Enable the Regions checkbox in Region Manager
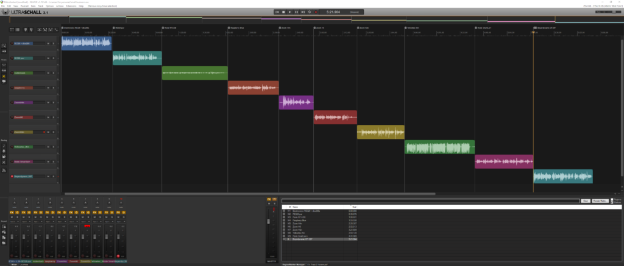624x266 pixels. (612, 200)
